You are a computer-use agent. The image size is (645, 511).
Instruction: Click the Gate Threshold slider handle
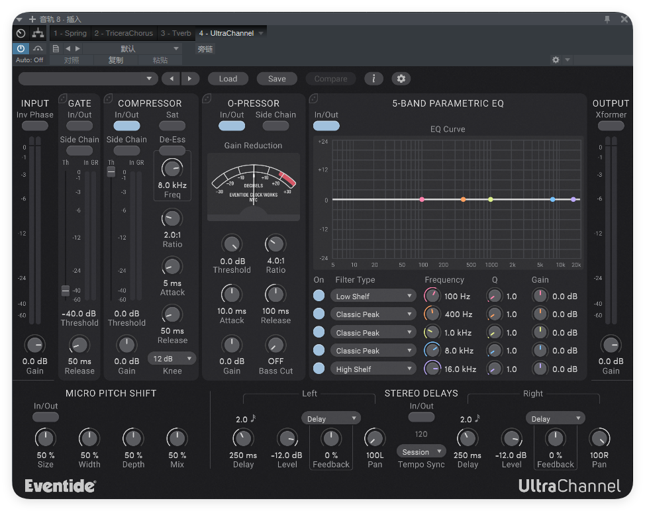[66, 290]
